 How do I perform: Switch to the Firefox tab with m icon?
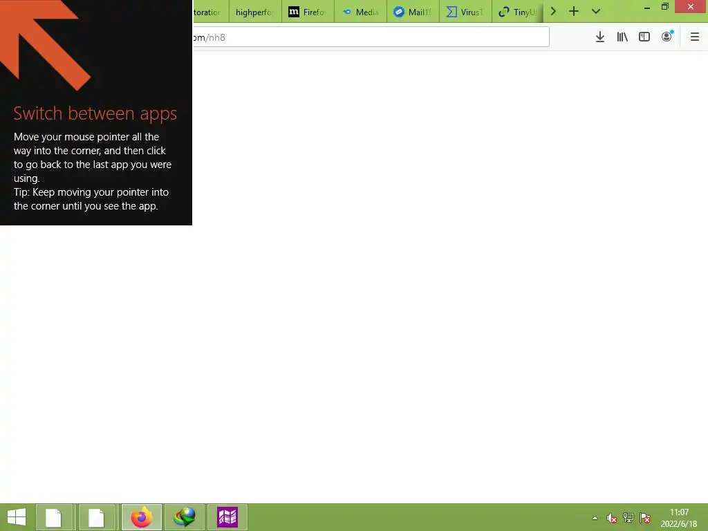tap(308, 12)
